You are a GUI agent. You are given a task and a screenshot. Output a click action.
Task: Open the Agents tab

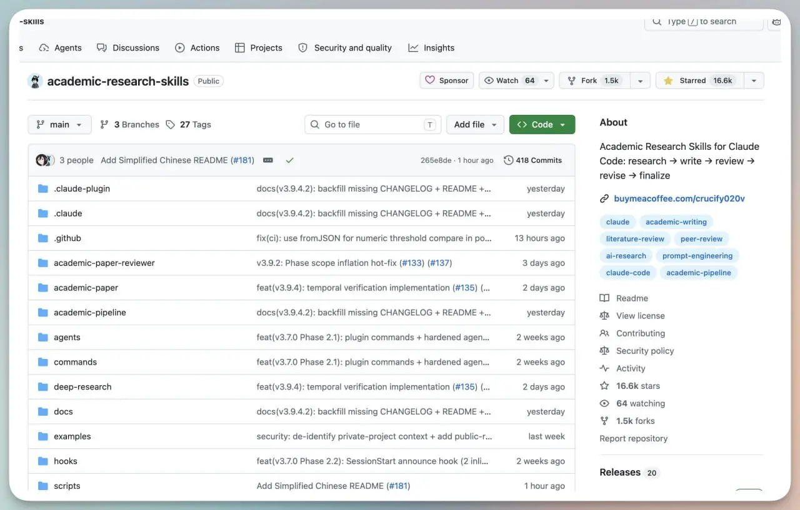point(61,47)
